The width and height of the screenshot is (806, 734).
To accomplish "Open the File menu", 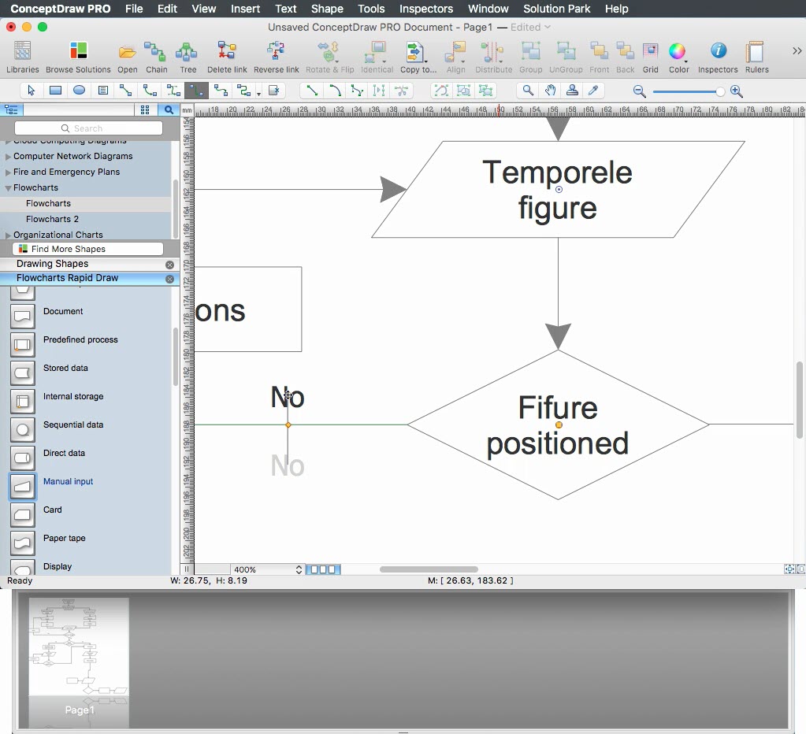I will click(x=134, y=9).
